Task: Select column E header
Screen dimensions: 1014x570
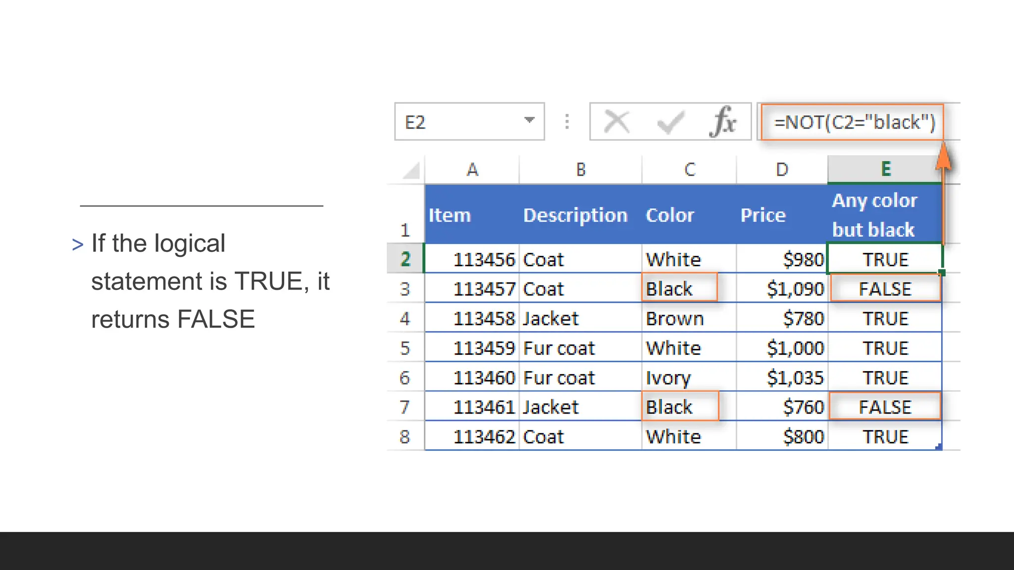Action: (x=885, y=170)
